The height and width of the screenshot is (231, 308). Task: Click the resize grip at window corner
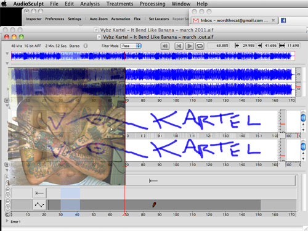pos(306,229)
